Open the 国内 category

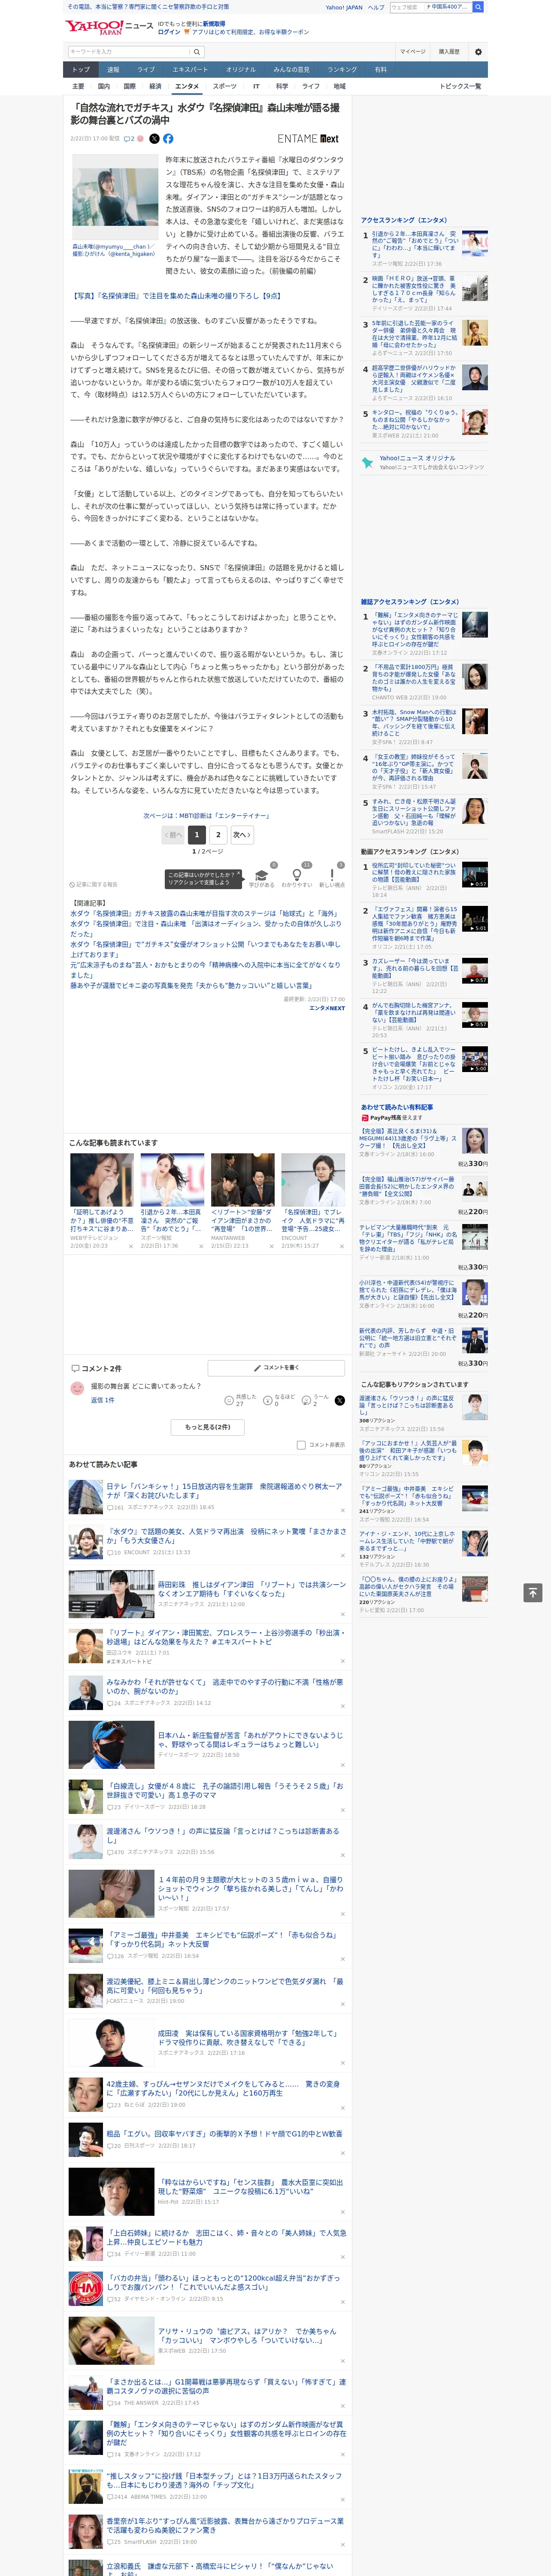103,86
